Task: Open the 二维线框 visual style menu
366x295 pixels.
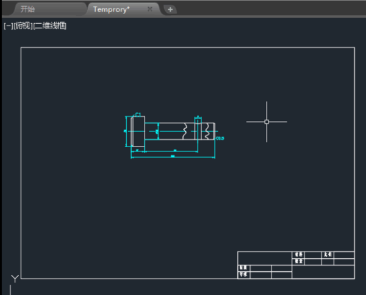Action: pos(50,26)
